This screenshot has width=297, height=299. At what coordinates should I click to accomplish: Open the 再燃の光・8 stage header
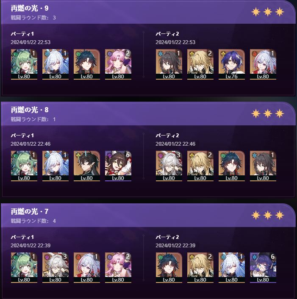(x=148, y=114)
